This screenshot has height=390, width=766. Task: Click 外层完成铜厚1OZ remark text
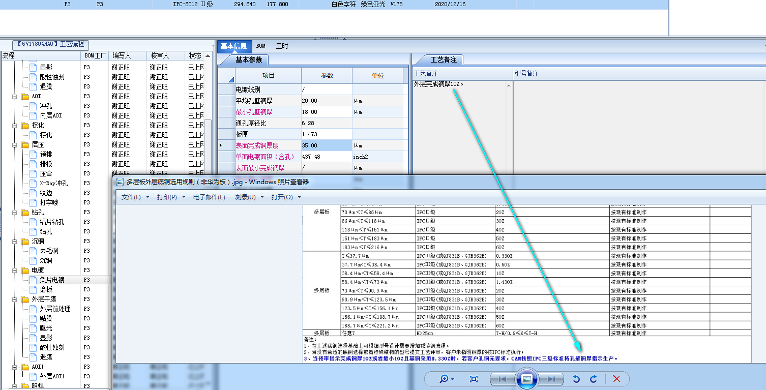[438, 84]
